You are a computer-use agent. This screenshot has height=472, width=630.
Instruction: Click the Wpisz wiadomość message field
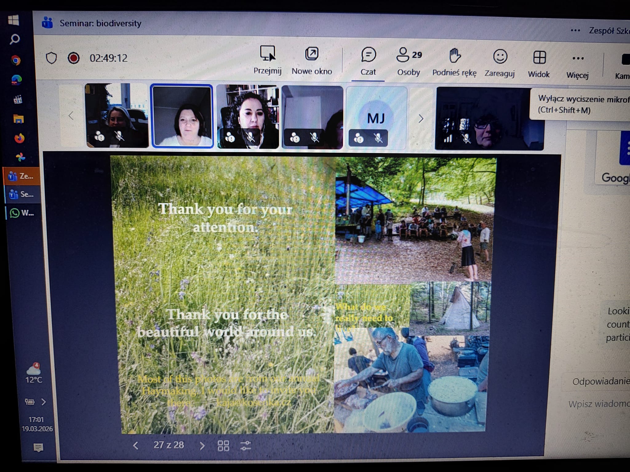(598, 404)
